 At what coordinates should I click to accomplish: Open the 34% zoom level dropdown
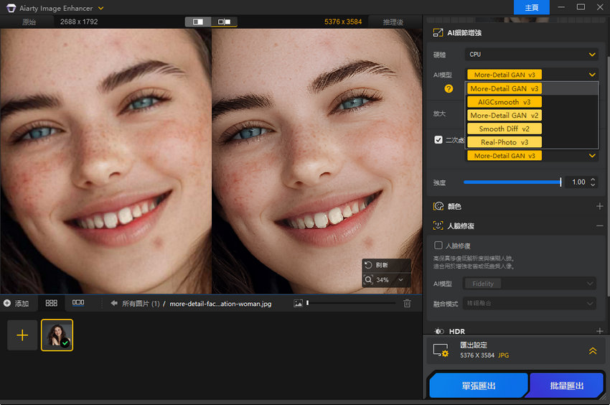400,279
